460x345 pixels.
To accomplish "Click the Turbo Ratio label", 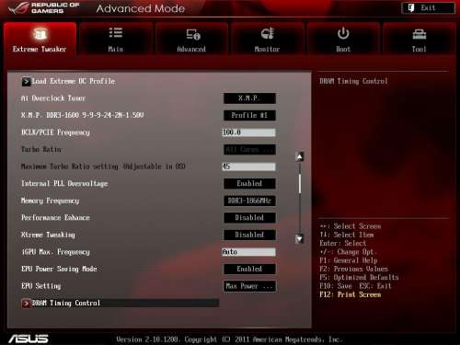I will click(41, 150).
